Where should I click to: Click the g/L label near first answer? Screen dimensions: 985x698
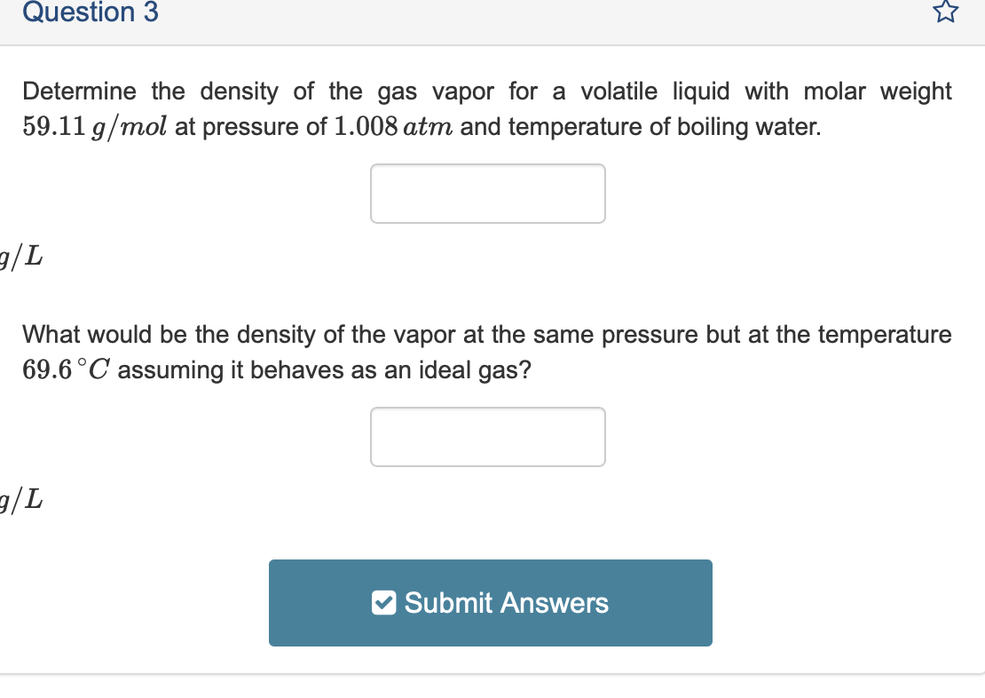(18, 257)
